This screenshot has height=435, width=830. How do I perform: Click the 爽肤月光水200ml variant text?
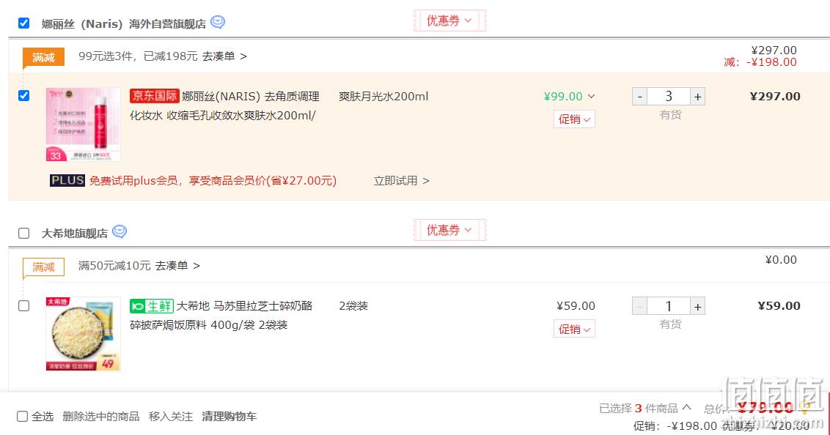(x=383, y=97)
